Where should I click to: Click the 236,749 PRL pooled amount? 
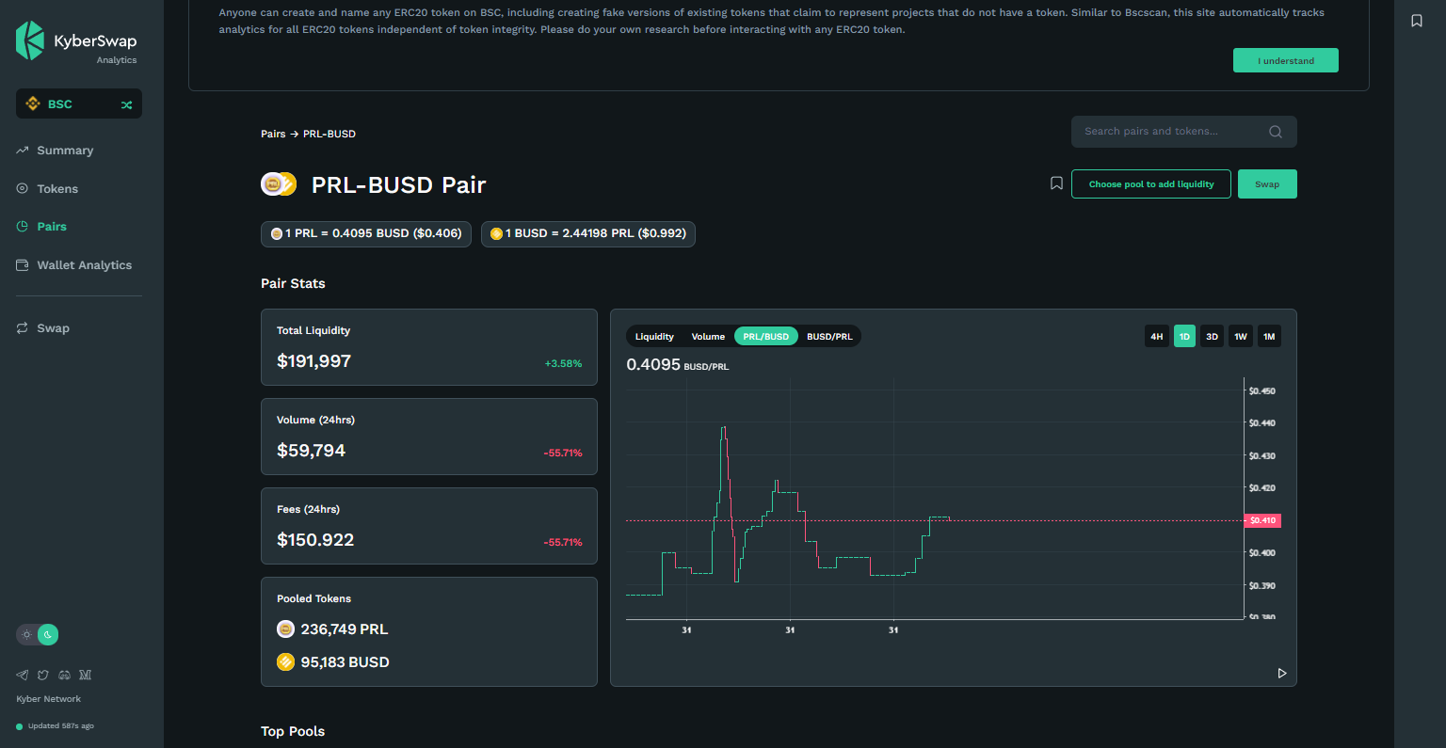(x=345, y=629)
